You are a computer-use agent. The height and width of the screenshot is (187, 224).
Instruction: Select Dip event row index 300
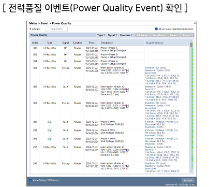pyautogui.click(x=110, y=124)
